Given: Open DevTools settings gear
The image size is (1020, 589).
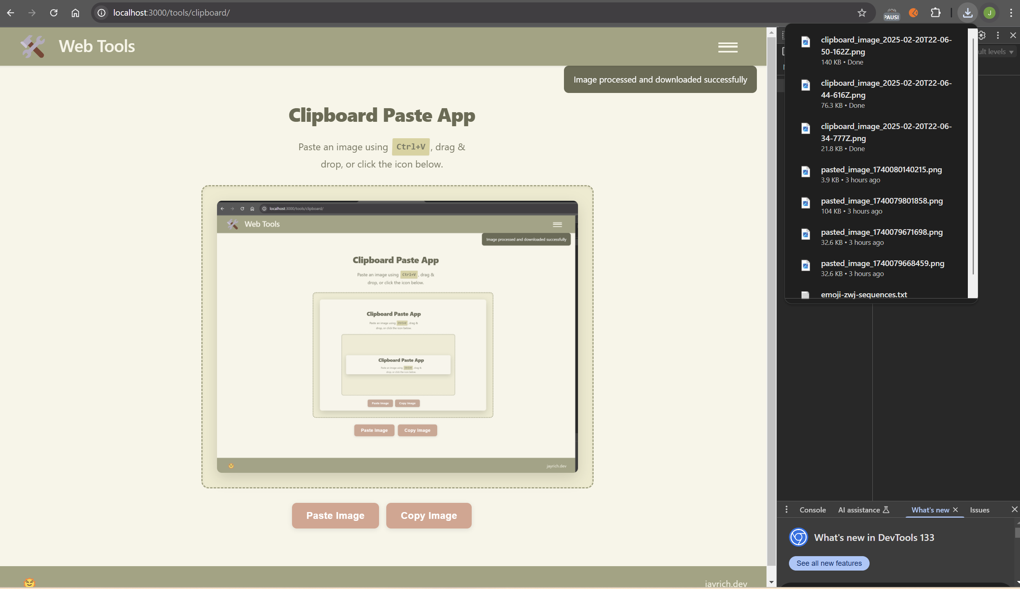Looking at the screenshot, I should point(981,35).
